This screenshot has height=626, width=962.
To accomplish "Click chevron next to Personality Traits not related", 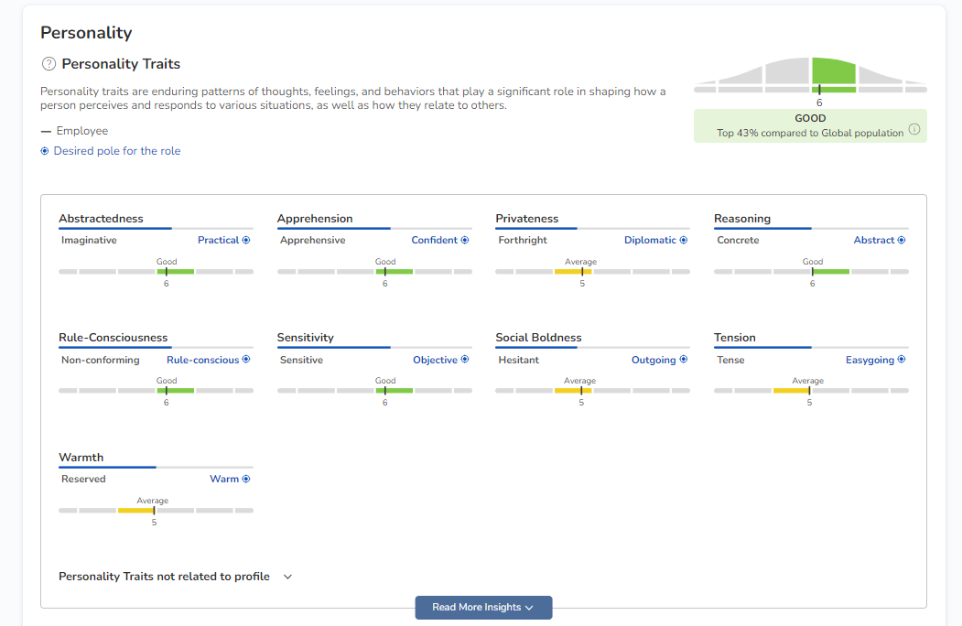I will (287, 577).
